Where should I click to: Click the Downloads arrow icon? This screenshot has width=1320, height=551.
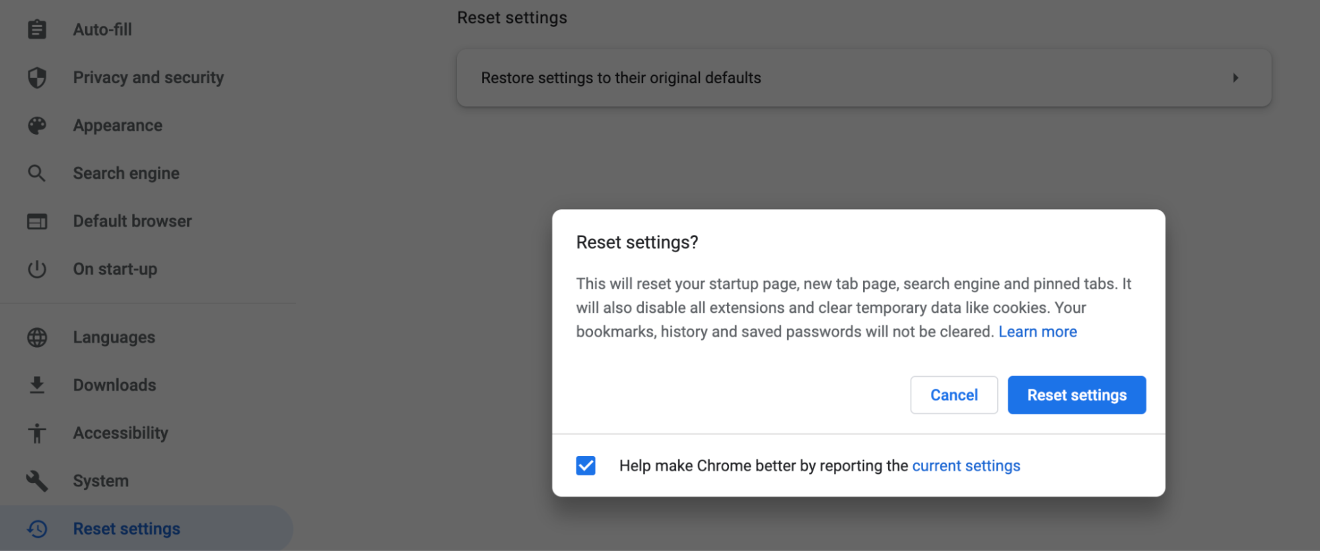click(x=37, y=385)
